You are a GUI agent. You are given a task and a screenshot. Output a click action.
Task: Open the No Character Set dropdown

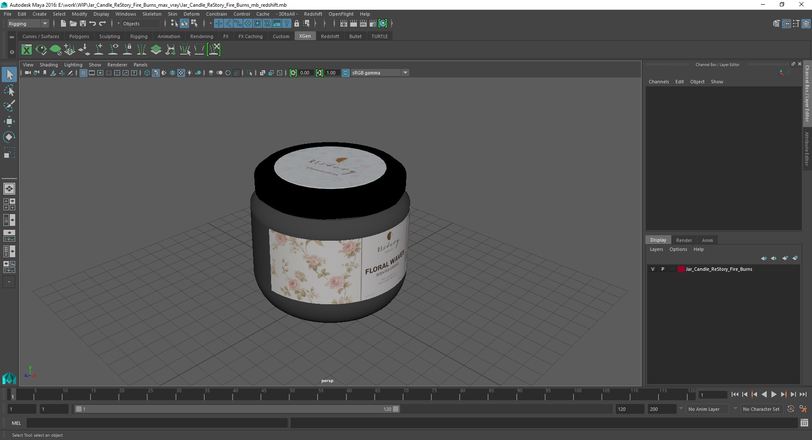762,409
